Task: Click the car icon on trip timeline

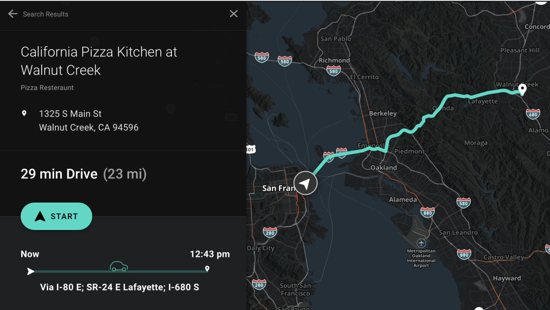Action: click(x=119, y=266)
